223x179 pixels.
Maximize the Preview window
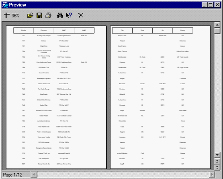coord(211,5)
